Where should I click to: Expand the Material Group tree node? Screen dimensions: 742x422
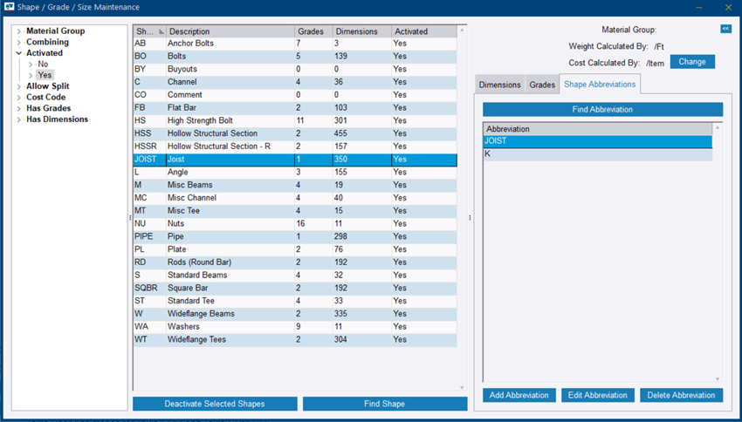coord(18,31)
